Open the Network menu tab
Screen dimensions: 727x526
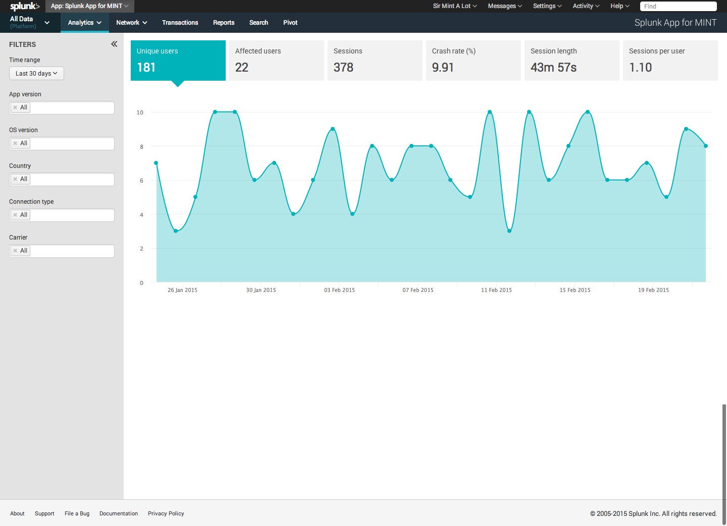click(x=131, y=23)
